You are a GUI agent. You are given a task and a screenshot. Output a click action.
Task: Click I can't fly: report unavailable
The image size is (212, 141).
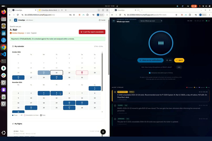pyautogui.click(x=92, y=32)
